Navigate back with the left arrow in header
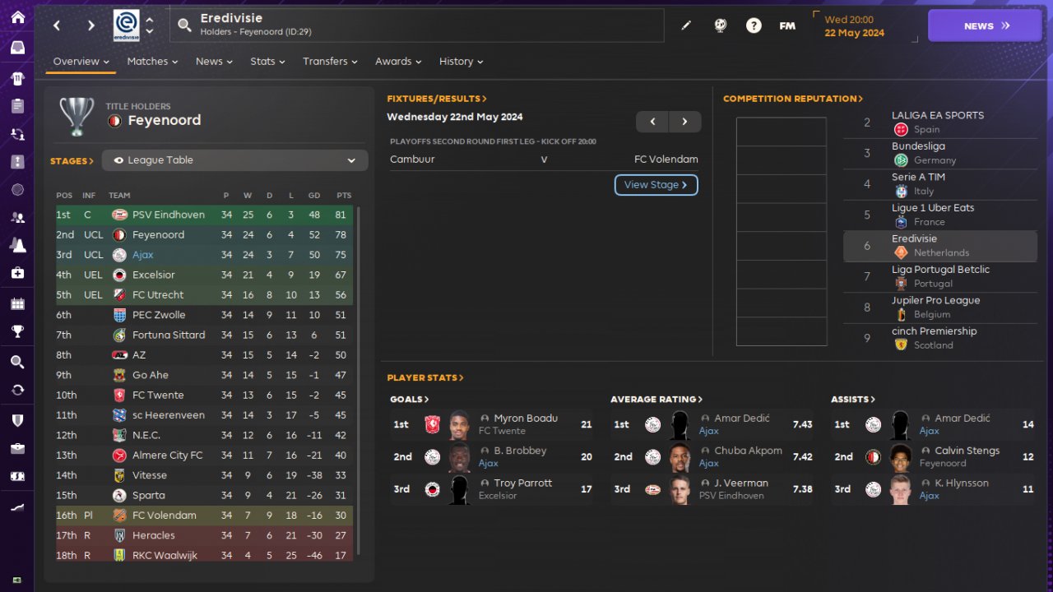The image size is (1053, 592). pyautogui.click(x=57, y=25)
